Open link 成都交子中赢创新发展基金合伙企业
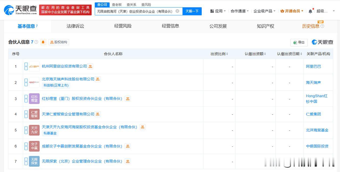The height and width of the screenshot is (172, 340). coord(82,146)
